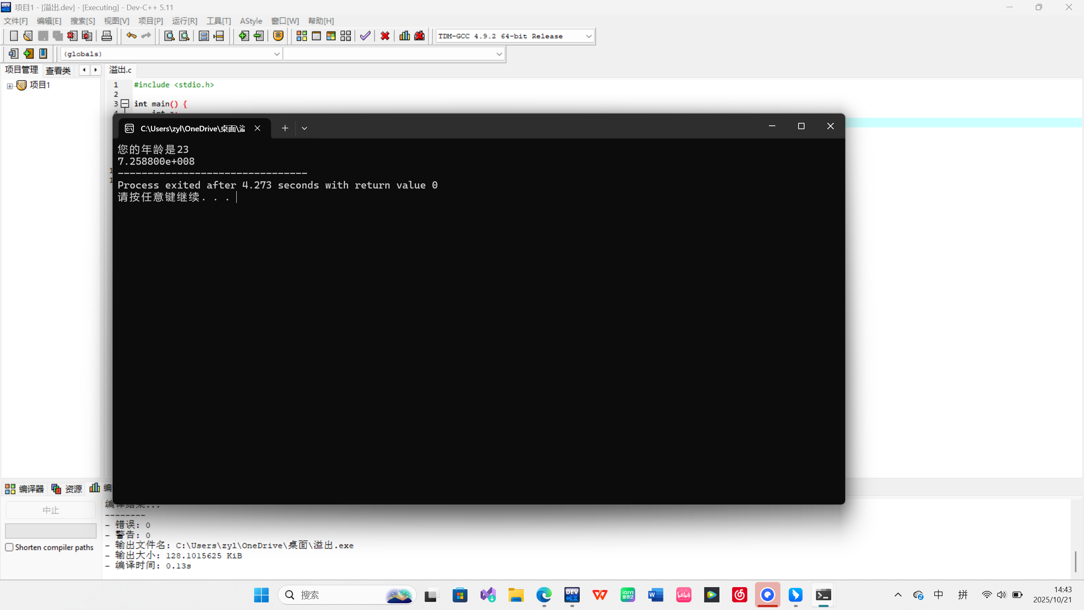Screen dimensions: 1084x610
Task: Click the Compile icon with colored squares
Action: 301,36
